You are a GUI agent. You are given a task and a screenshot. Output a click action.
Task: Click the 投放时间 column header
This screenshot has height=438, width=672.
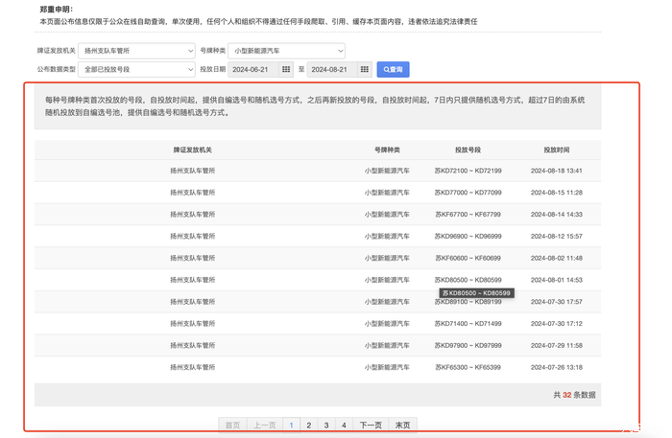click(556, 150)
